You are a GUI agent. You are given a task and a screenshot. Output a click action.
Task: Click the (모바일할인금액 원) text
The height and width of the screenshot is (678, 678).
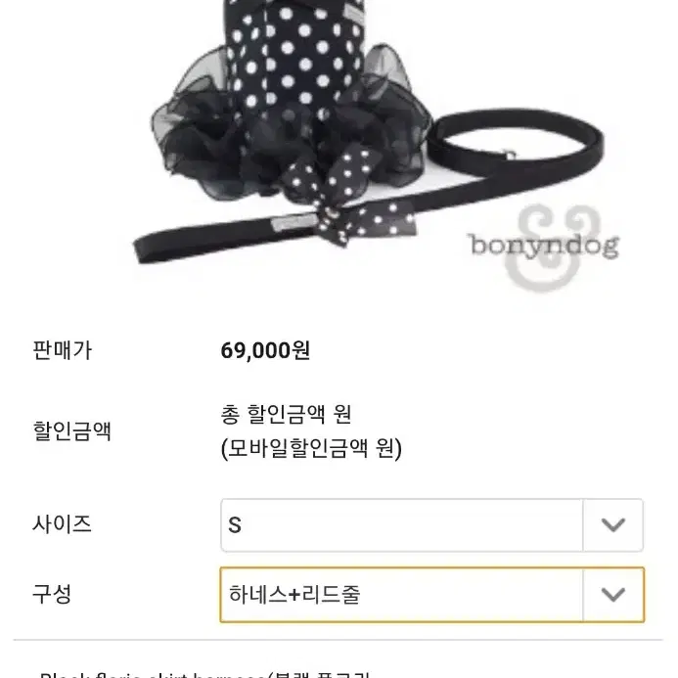tap(311, 448)
